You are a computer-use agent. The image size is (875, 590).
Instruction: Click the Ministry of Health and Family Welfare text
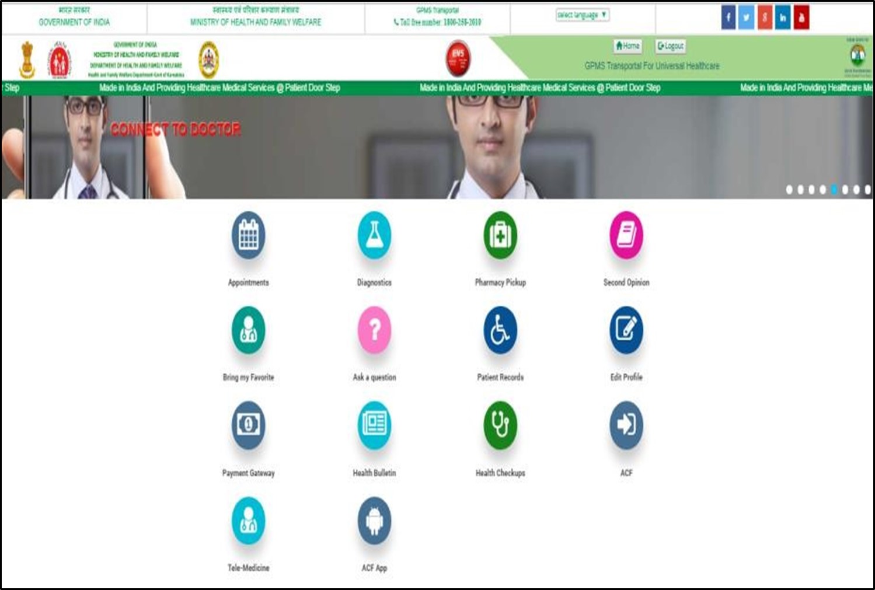coord(256,22)
